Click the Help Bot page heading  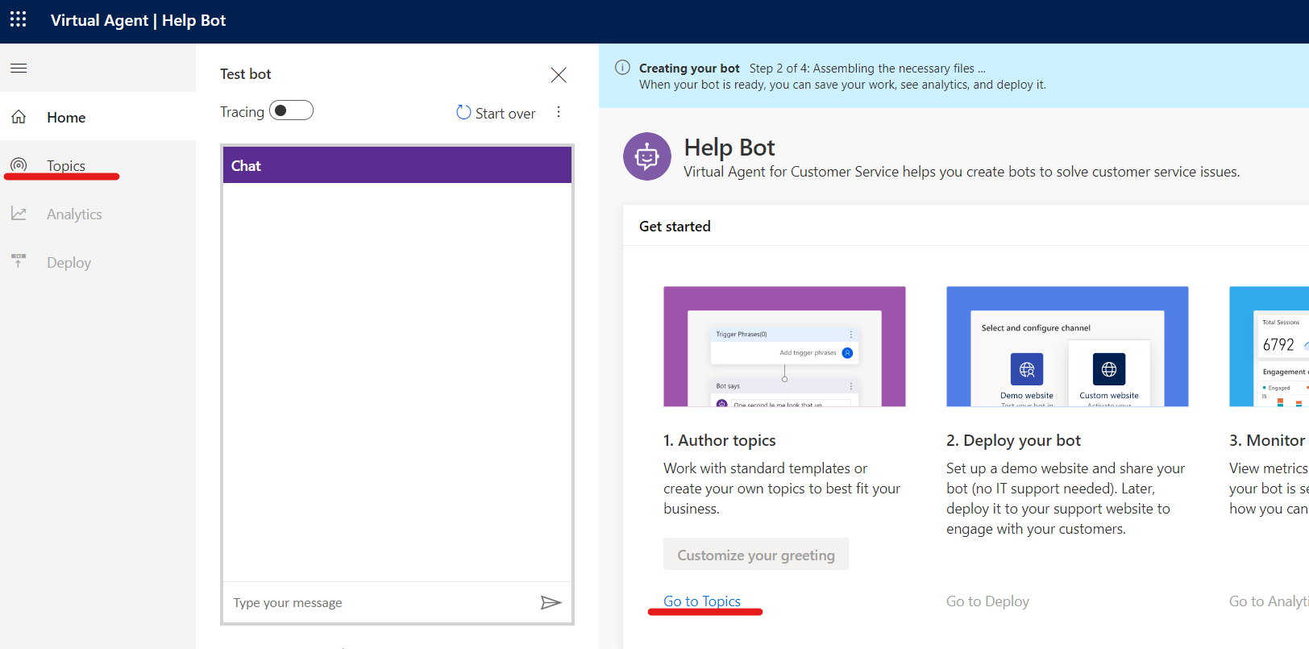coord(729,148)
